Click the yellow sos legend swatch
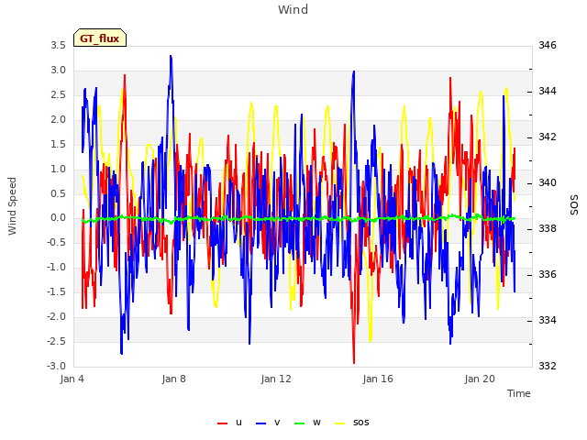The height and width of the screenshot is (440, 587). 339,423
